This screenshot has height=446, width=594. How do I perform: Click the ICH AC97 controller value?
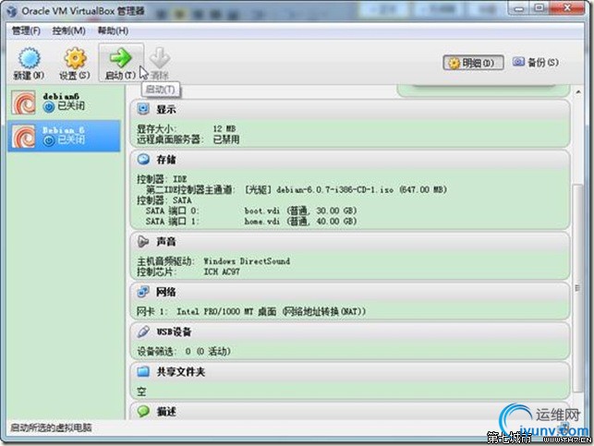[222, 271]
